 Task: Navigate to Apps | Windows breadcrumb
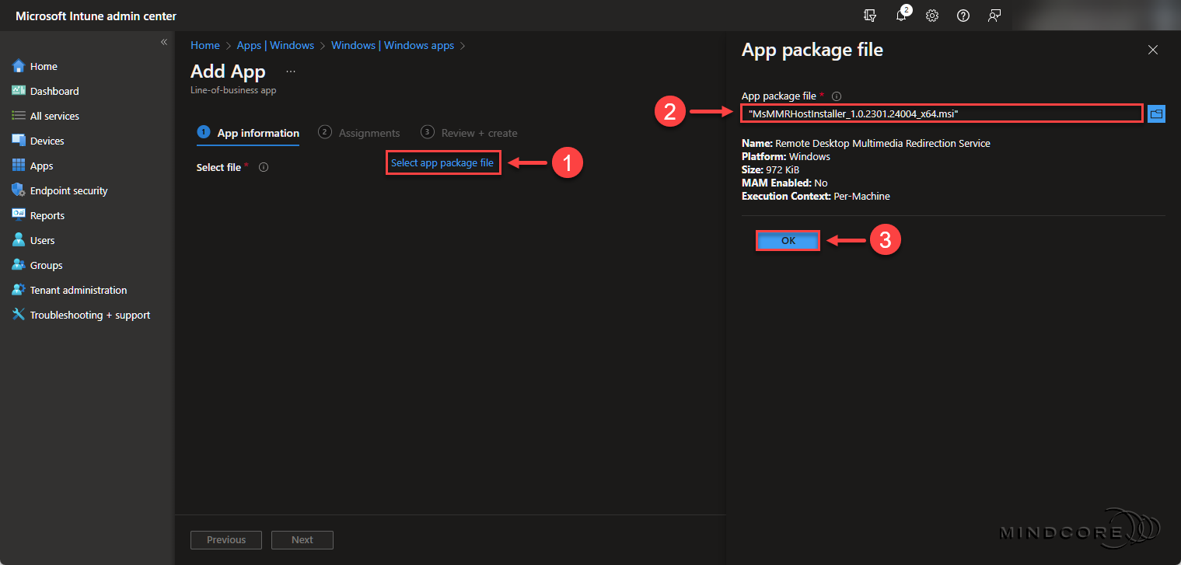275,45
